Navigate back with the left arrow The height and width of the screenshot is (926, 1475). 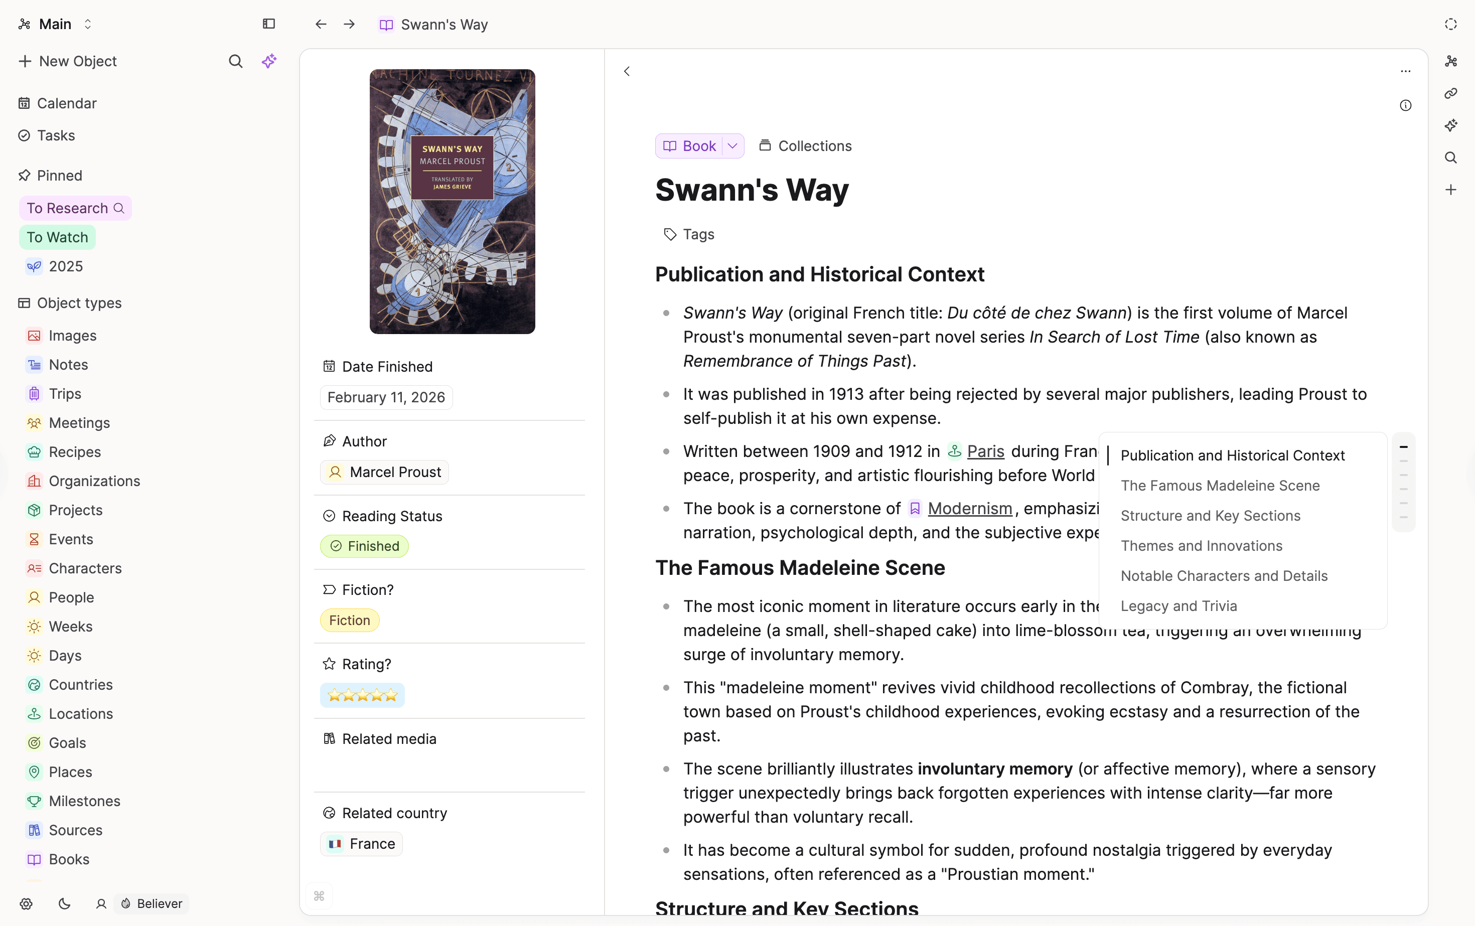point(321,25)
